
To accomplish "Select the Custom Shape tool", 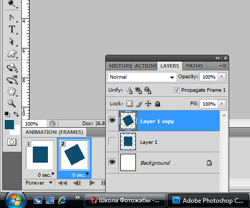I will coord(12,54).
